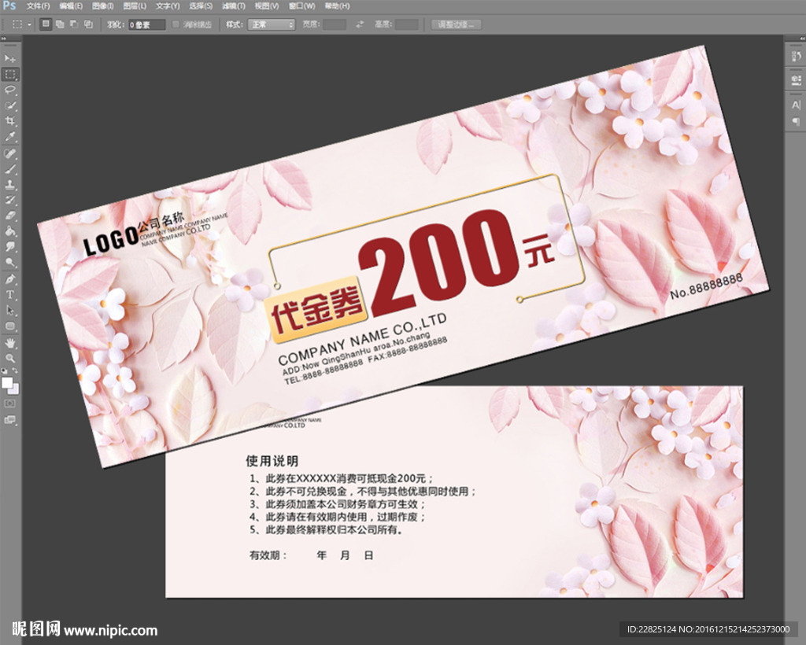Click the 高度 height input field
This screenshot has height=645, width=806.
[x=406, y=24]
